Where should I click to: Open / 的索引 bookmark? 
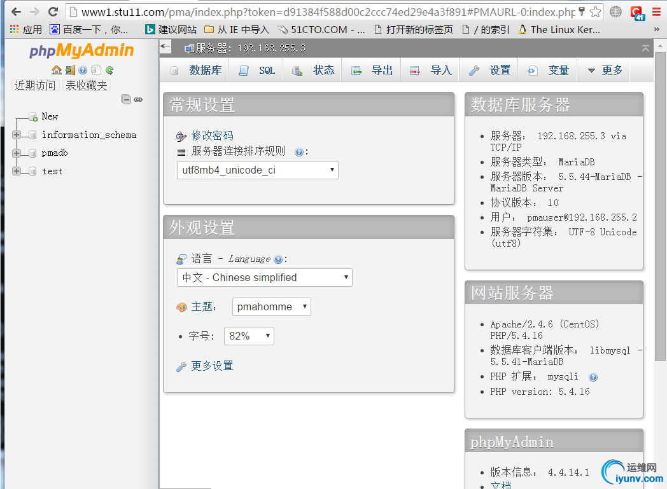click(x=486, y=29)
